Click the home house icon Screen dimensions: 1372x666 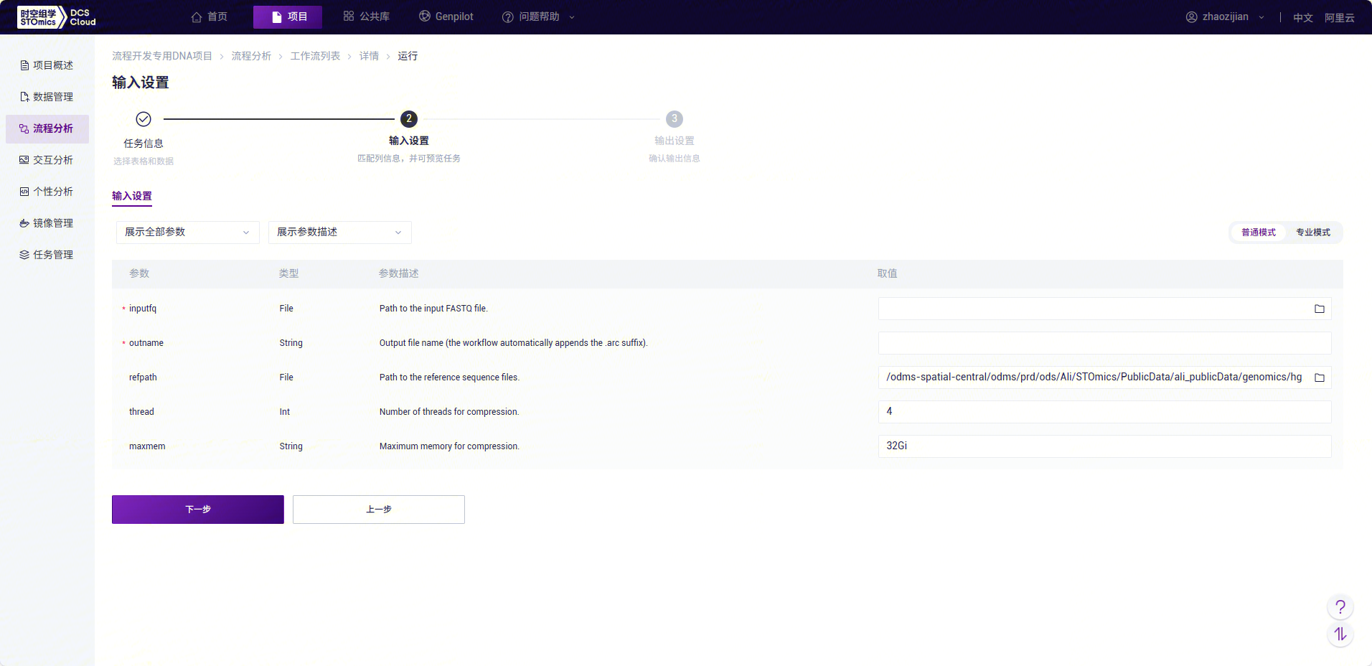[x=197, y=17]
